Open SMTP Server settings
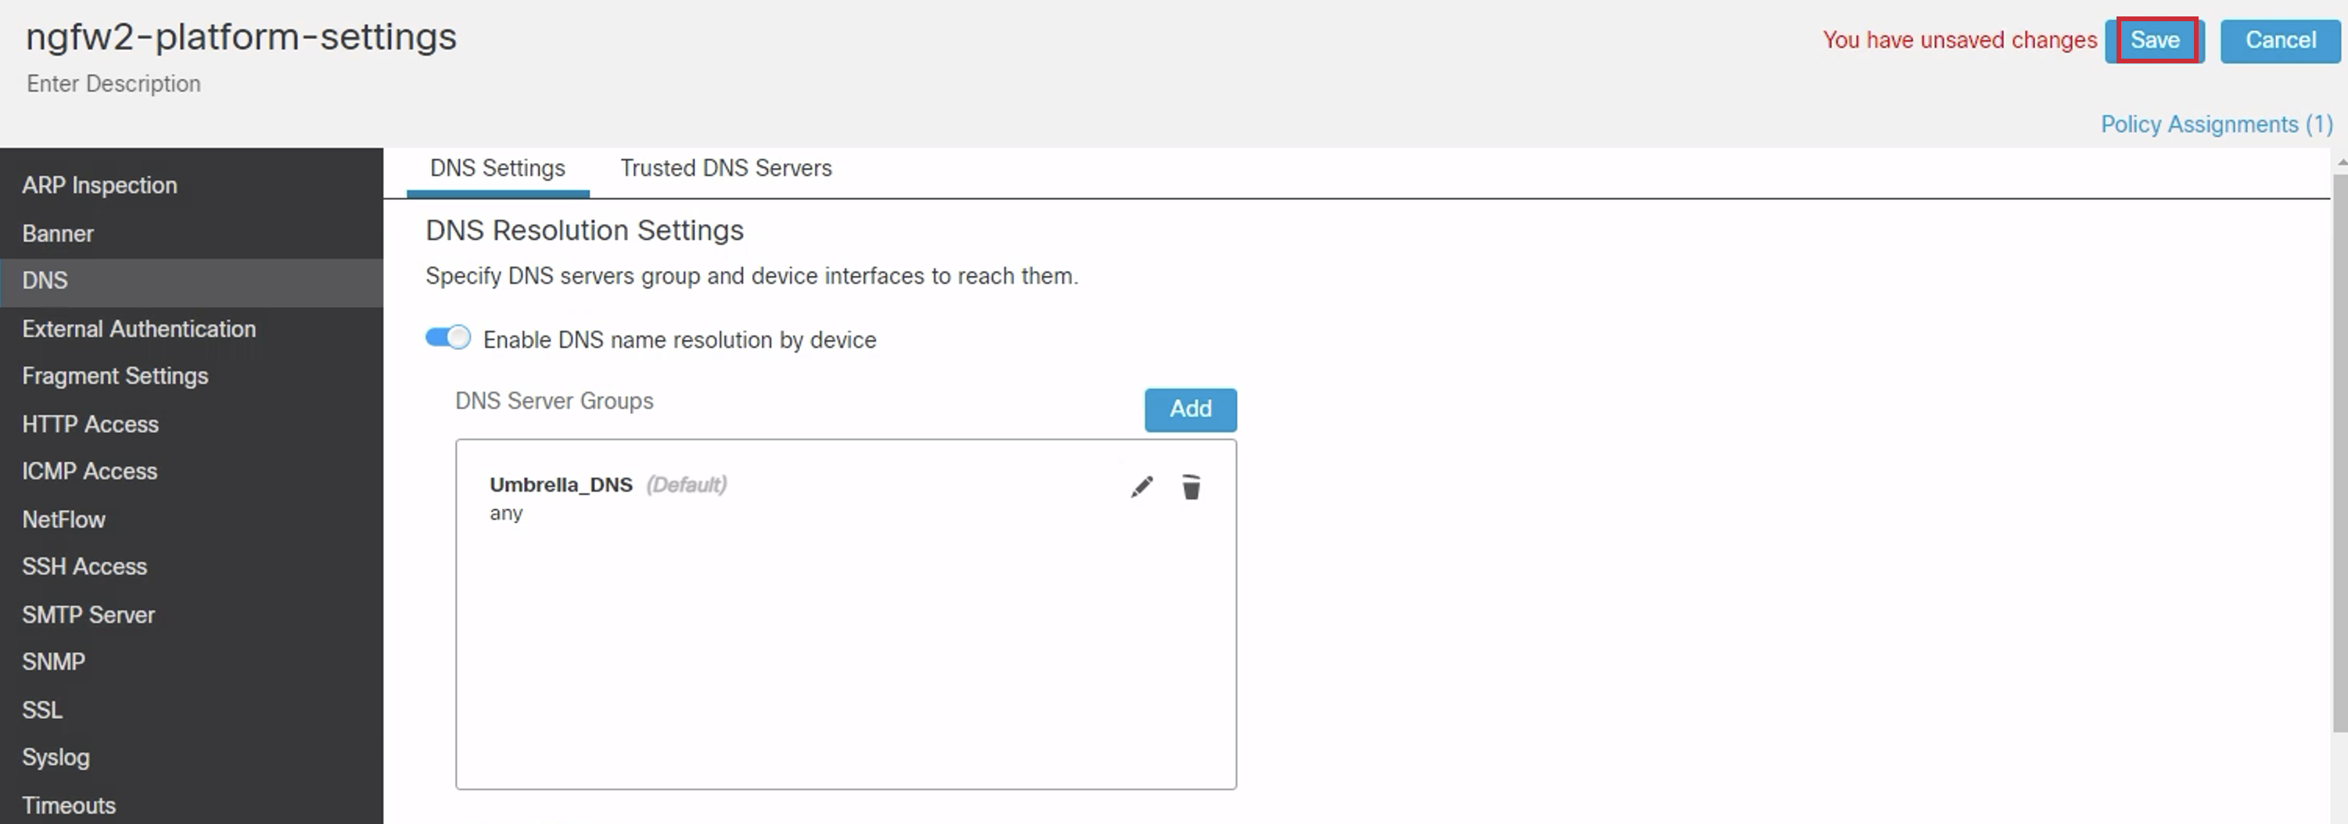 192,614
